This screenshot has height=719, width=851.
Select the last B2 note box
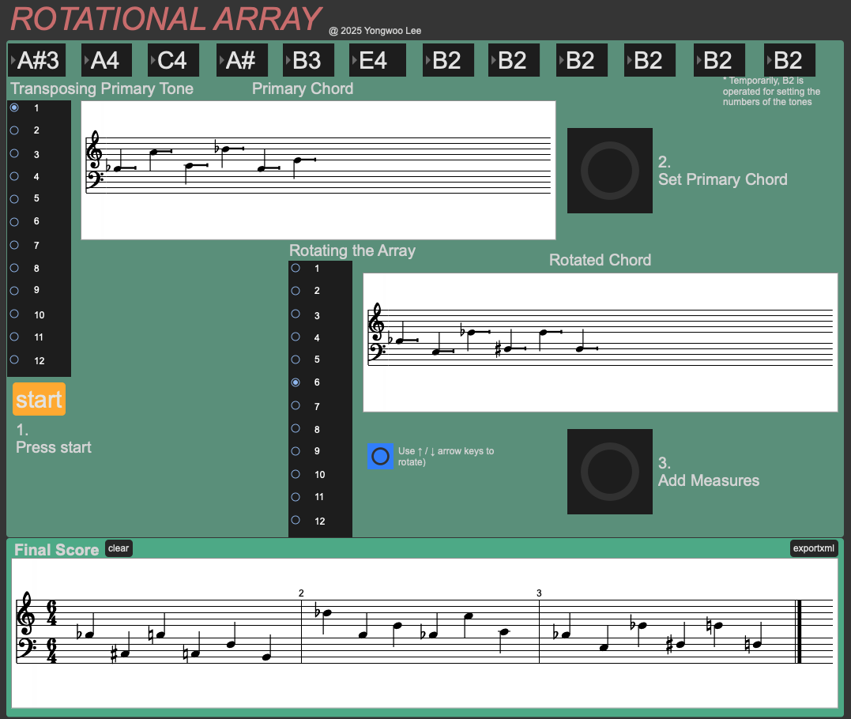point(789,60)
